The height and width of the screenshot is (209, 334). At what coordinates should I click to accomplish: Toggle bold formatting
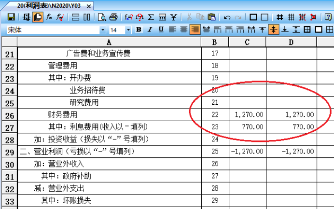click(x=139, y=30)
